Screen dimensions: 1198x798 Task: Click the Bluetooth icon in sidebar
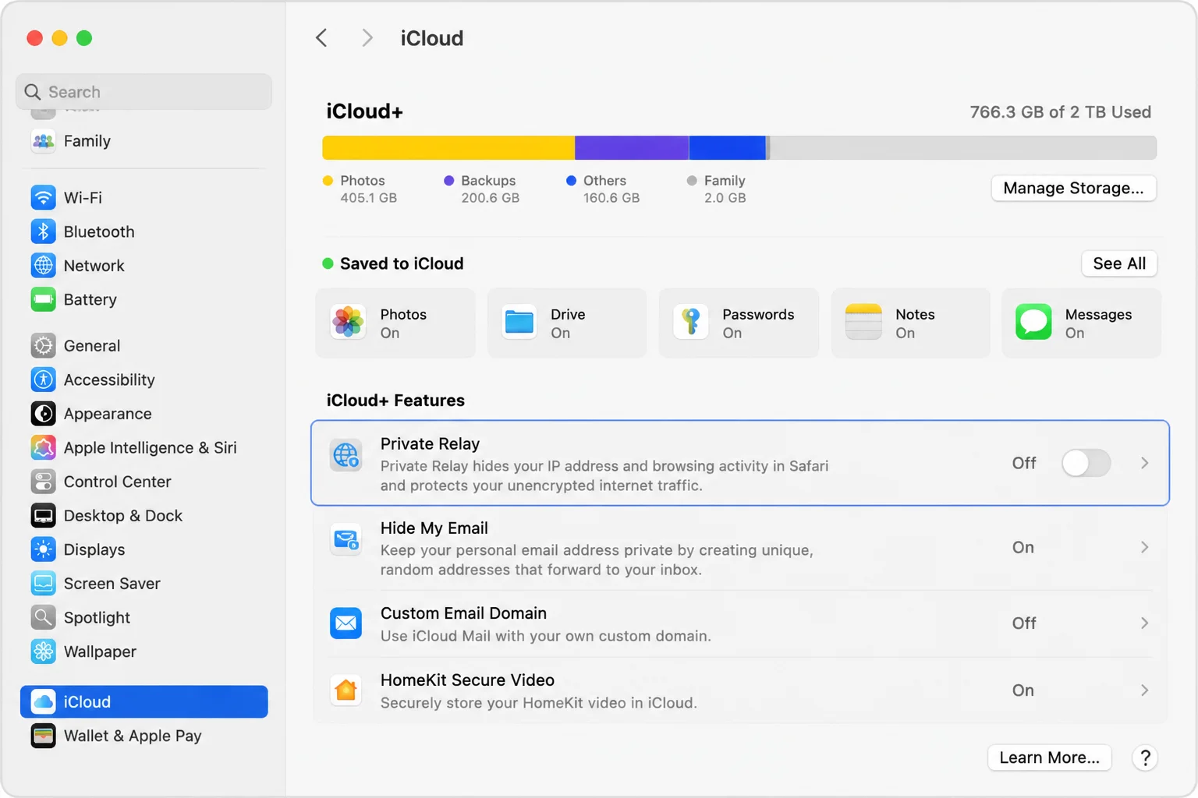point(44,231)
